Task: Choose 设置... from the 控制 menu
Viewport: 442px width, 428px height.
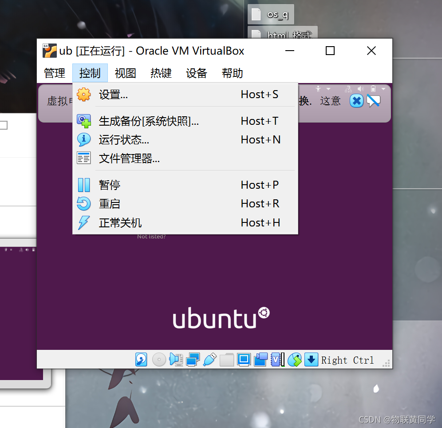Action: pyautogui.click(x=185, y=95)
